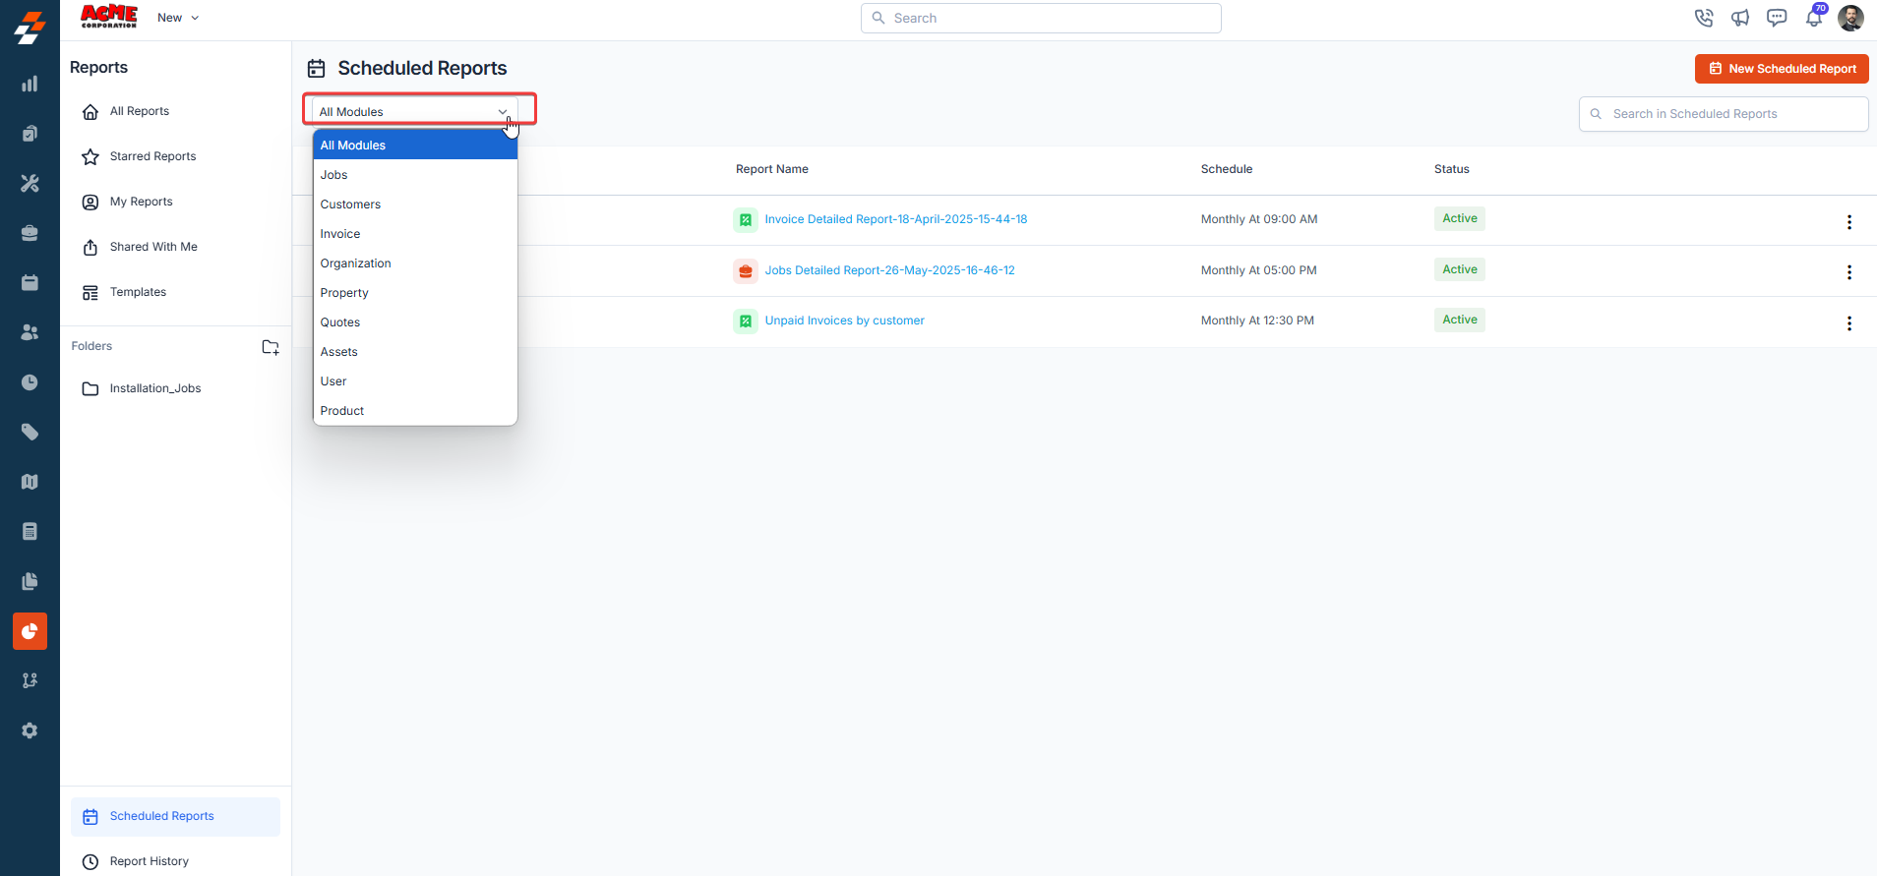Open the map sidebar icon
Screen dimensions: 1877x876
[30, 482]
